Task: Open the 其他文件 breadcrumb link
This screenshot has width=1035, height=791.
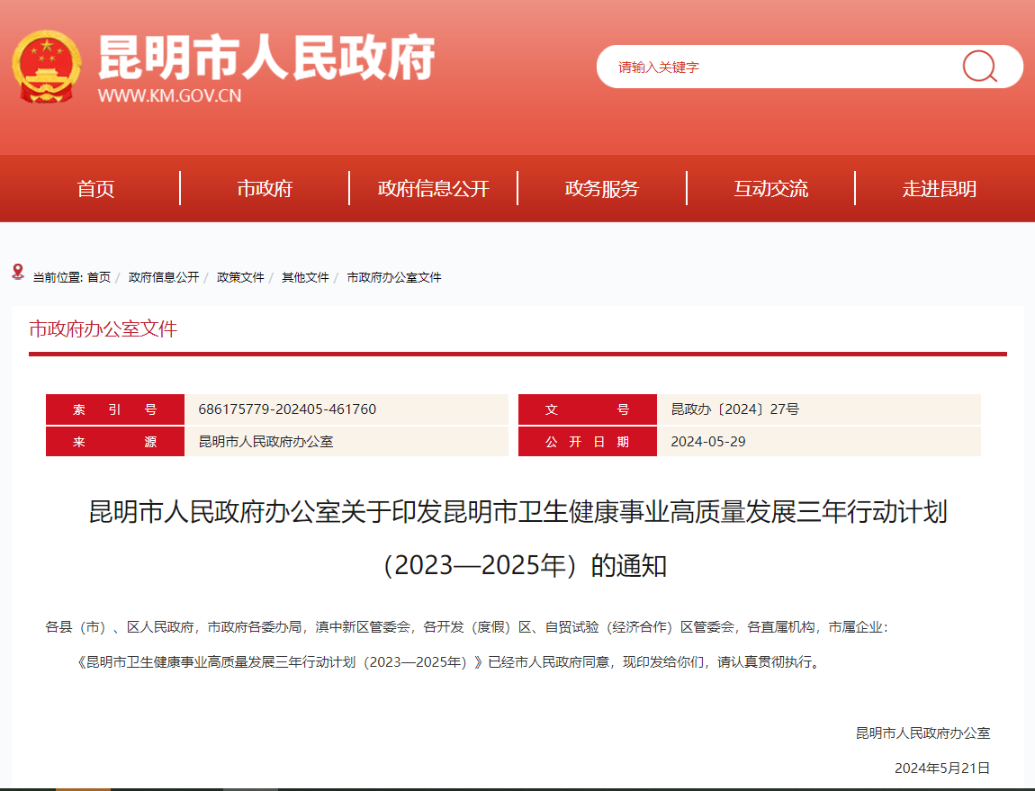Action: 305,277
